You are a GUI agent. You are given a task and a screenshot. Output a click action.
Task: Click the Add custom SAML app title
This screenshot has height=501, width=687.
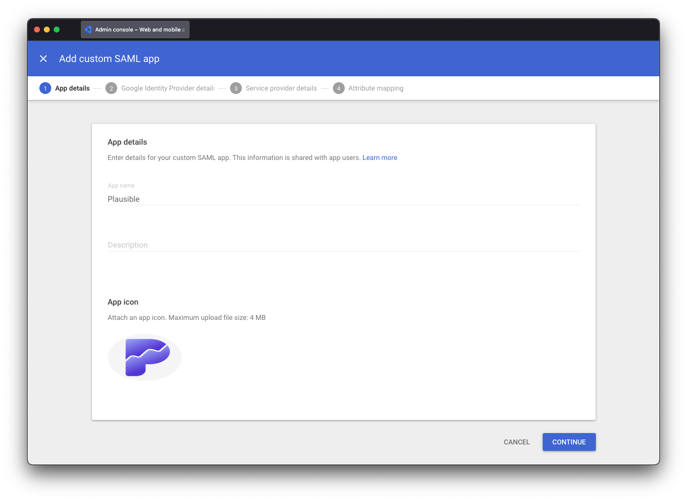coord(109,59)
